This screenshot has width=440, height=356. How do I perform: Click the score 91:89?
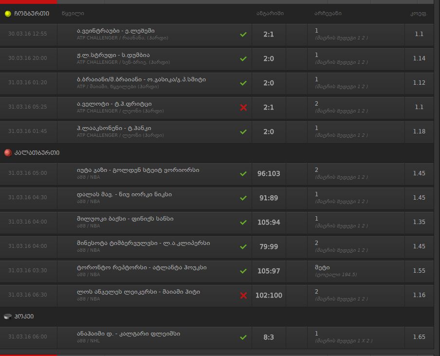[269, 198]
